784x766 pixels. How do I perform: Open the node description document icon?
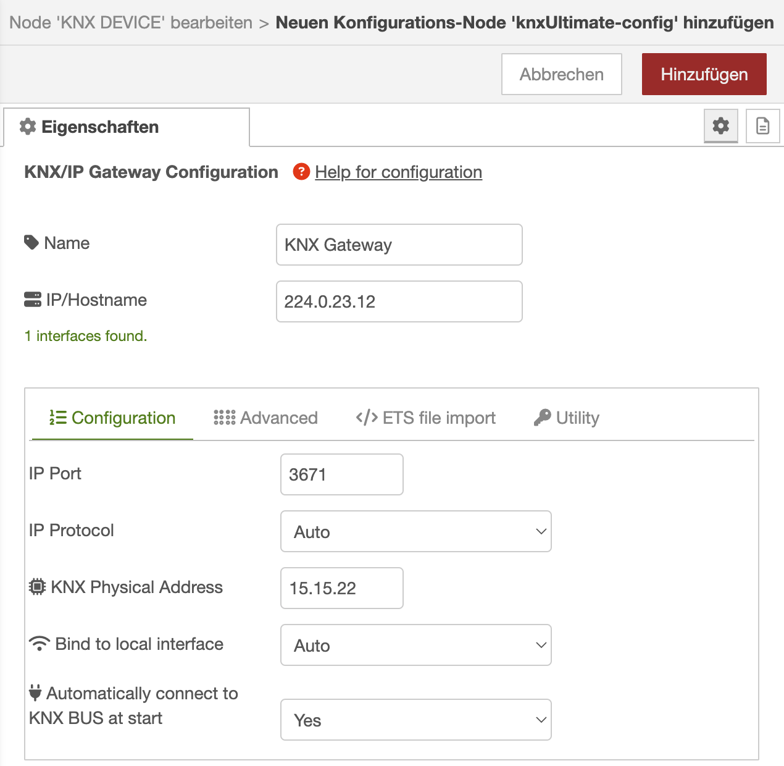(763, 126)
